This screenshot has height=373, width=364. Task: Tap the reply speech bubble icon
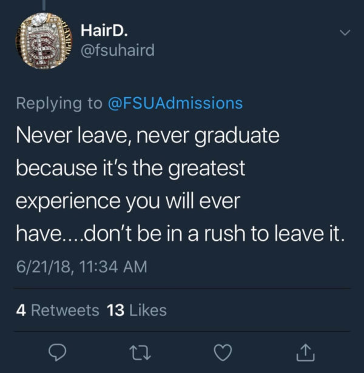57,352
